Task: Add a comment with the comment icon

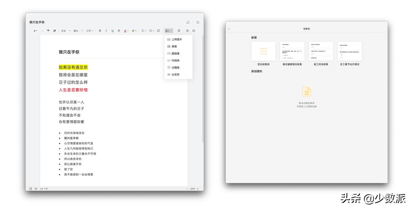Action: click(x=193, y=31)
